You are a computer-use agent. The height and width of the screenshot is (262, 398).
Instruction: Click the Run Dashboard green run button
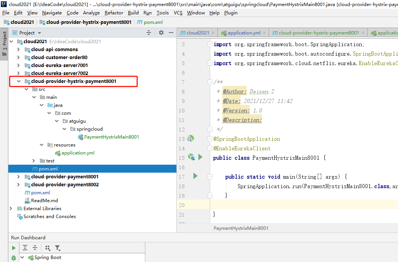[x=14, y=248]
